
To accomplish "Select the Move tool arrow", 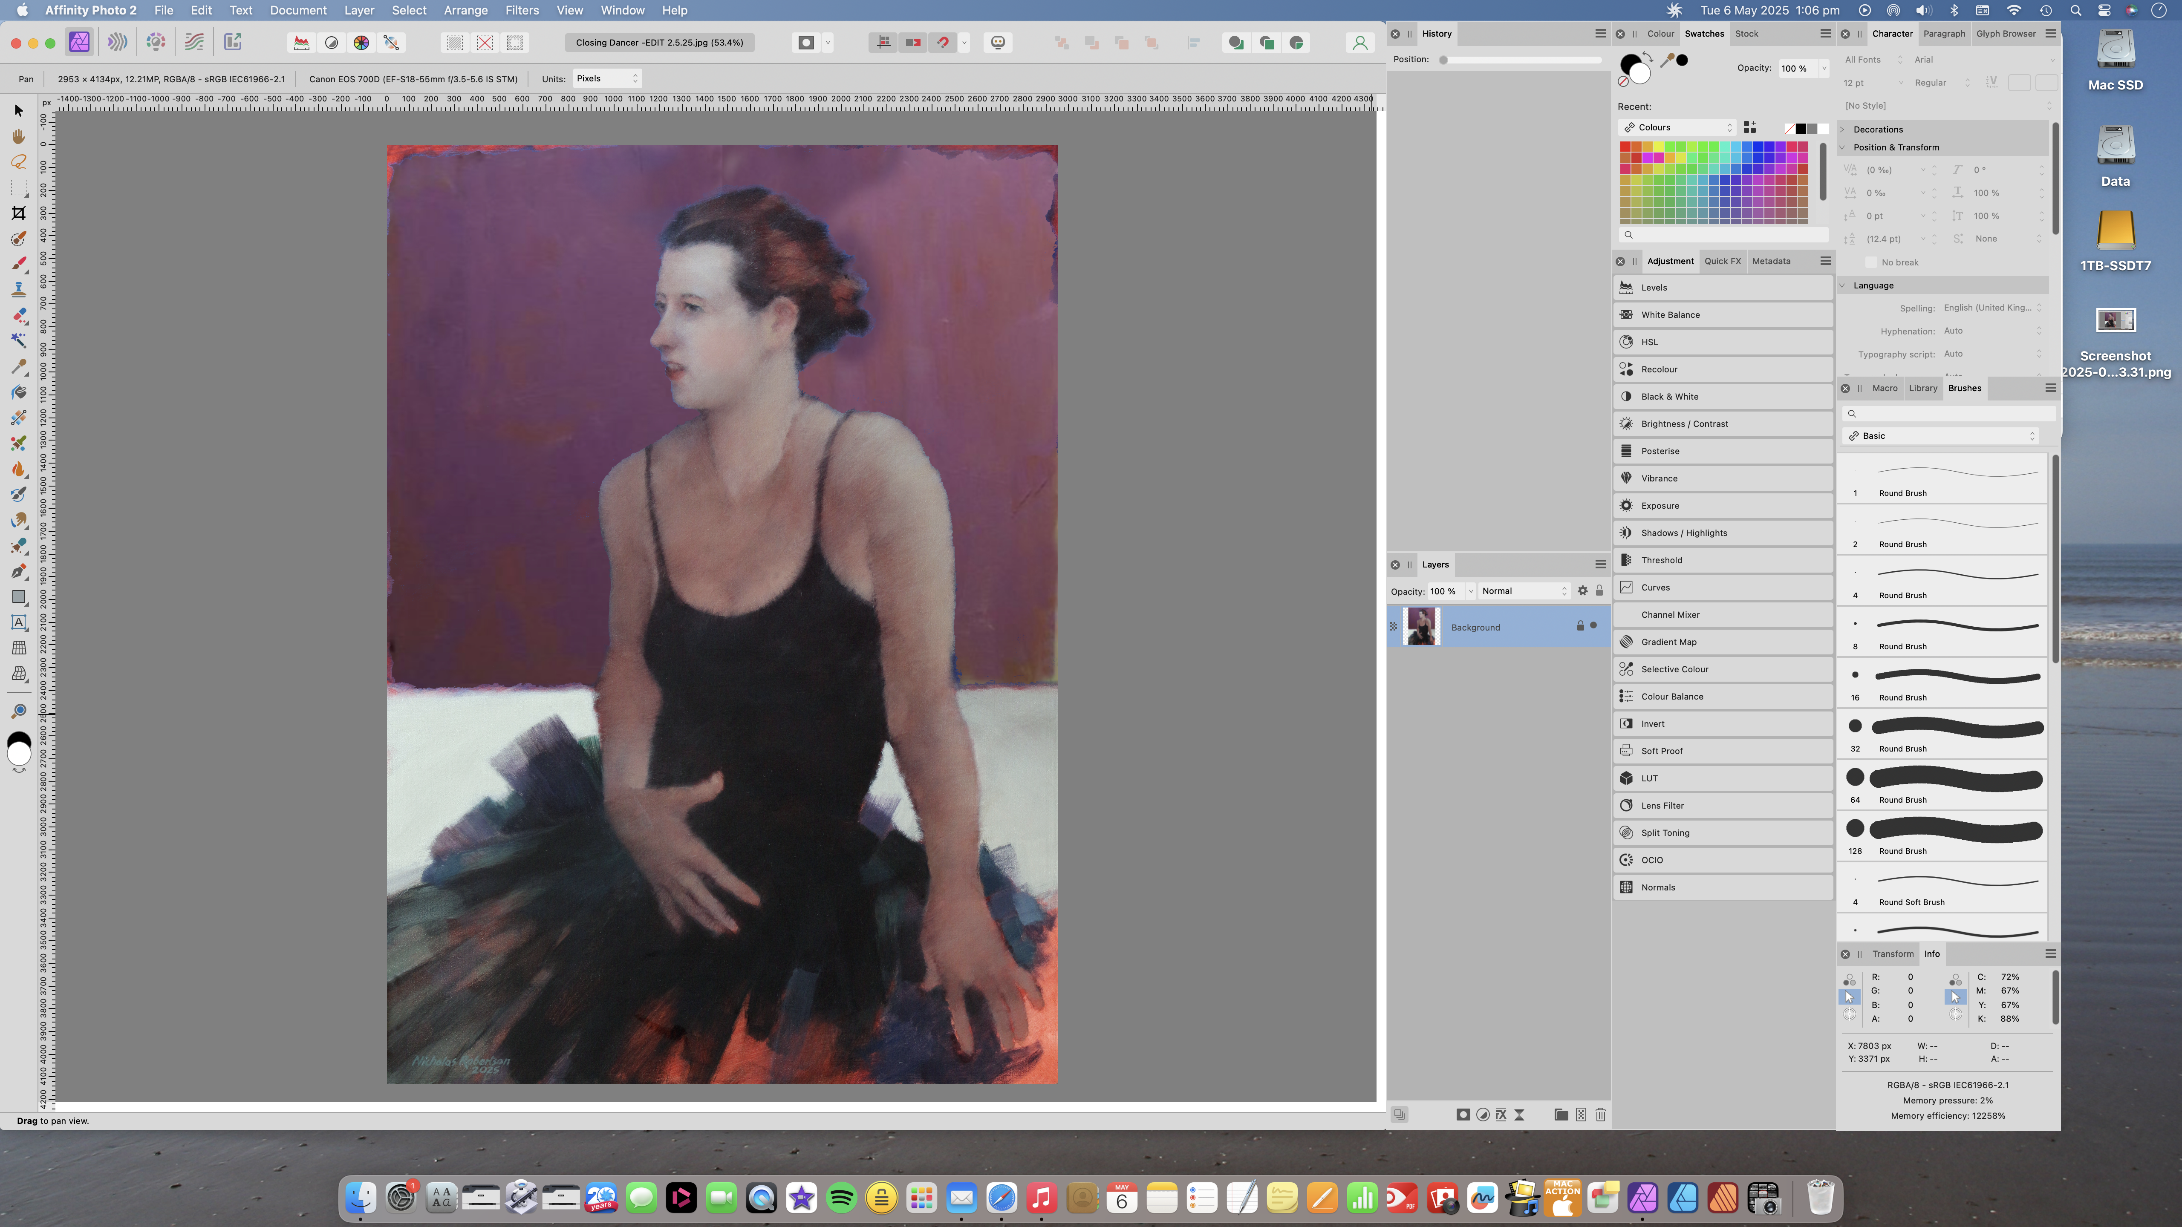I will pos(19,111).
